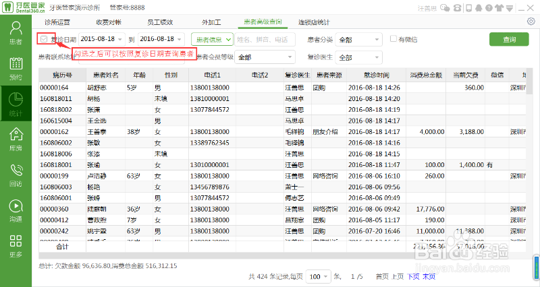Select the 患者高级查询 tab

pyautogui.click(x=263, y=22)
